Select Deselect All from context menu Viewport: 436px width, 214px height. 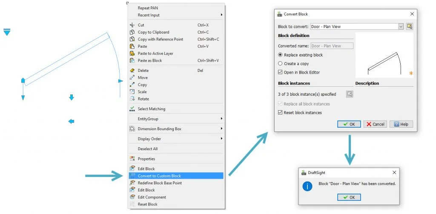tap(148, 149)
